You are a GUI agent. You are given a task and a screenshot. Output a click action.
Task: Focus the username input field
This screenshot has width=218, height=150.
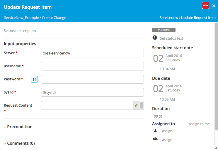(x=92, y=66)
